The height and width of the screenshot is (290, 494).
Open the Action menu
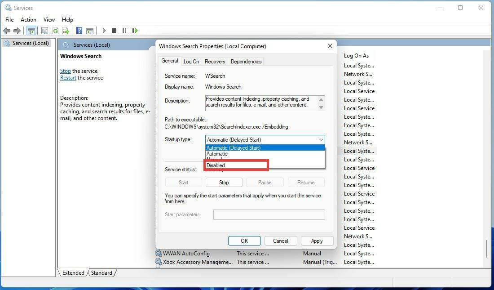[x=28, y=19]
